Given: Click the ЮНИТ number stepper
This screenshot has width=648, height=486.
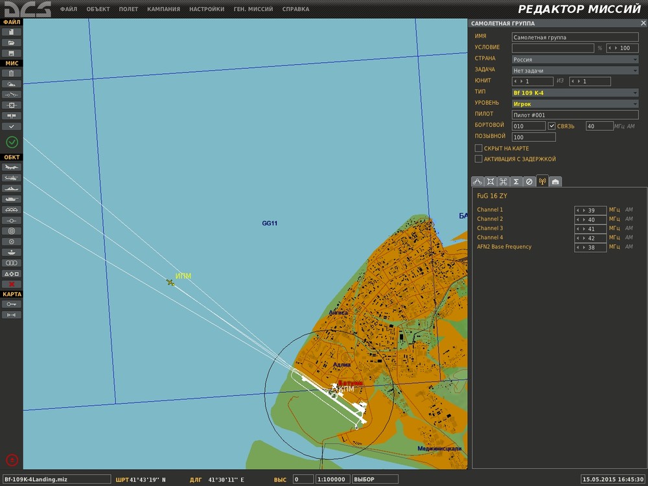Looking at the screenshot, I should [532, 82].
